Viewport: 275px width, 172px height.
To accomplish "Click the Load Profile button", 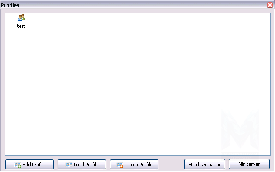I will click(x=82, y=165).
